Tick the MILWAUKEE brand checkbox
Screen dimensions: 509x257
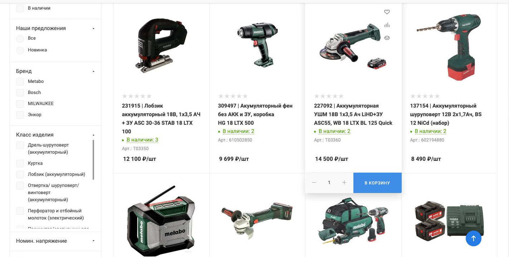[20, 104]
